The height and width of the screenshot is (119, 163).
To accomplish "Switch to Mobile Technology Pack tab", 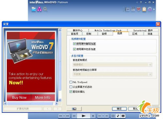I will click(x=108, y=30).
